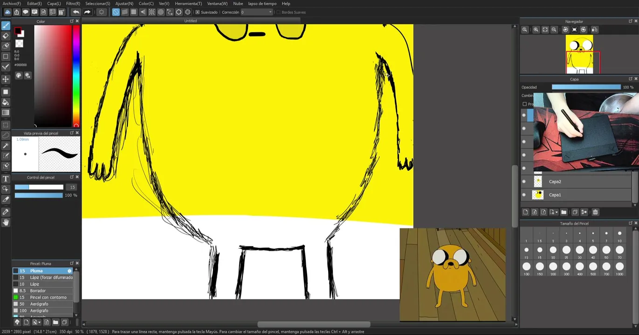
Task: Select the Brush tool in the toolbox
Action: [x=6, y=26]
